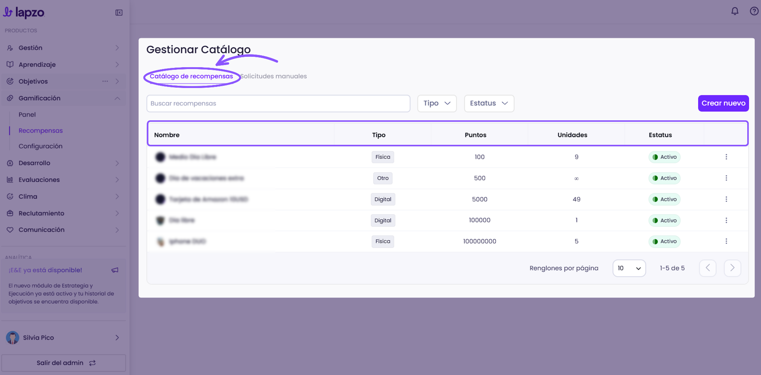This screenshot has width=761, height=375.
Task: Open the Tipo filter dropdown
Action: 437,103
